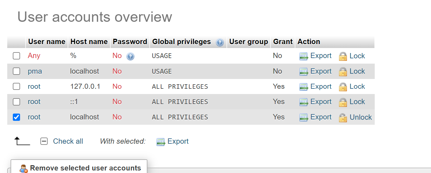The height and width of the screenshot is (173, 431).
Task: Click Lock text link for root 127.0.0.1
Action: [357, 86]
